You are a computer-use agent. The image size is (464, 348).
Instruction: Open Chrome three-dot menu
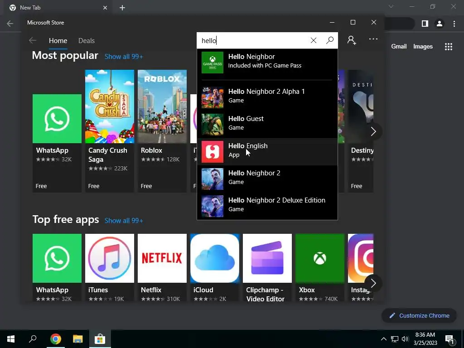tap(454, 24)
